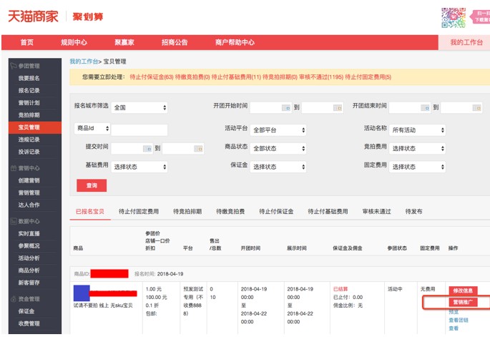Viewport: 490px width, 337px height.
Task: Open 规则中心 in the top navigation
Action: tap(74, 42)
